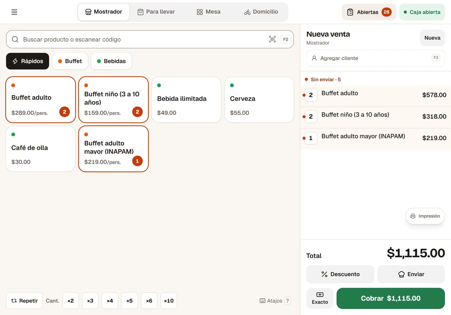The width and height of the screenshot is (451, 315).
Task: Click the Caja abierta status button
Action: [x=422, y=12]
